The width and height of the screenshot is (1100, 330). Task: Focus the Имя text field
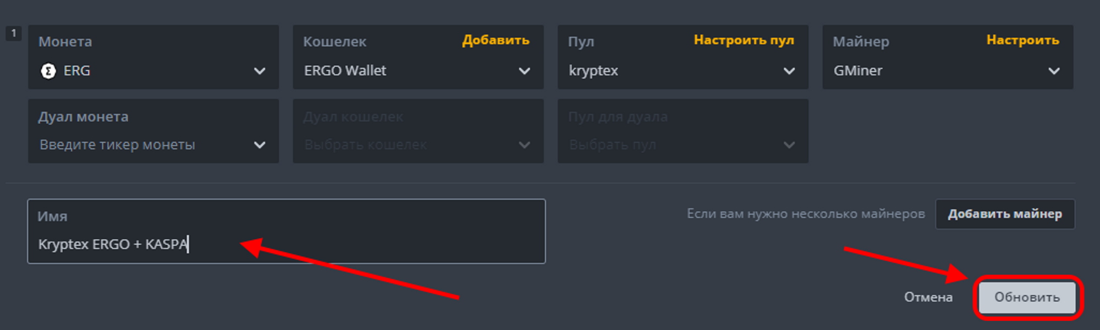tap(287, 231)
